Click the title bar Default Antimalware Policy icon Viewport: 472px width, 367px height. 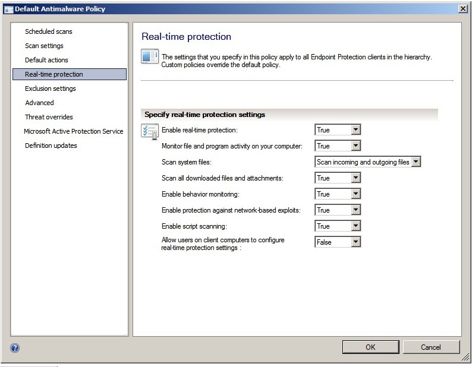[x=8, y=9]
